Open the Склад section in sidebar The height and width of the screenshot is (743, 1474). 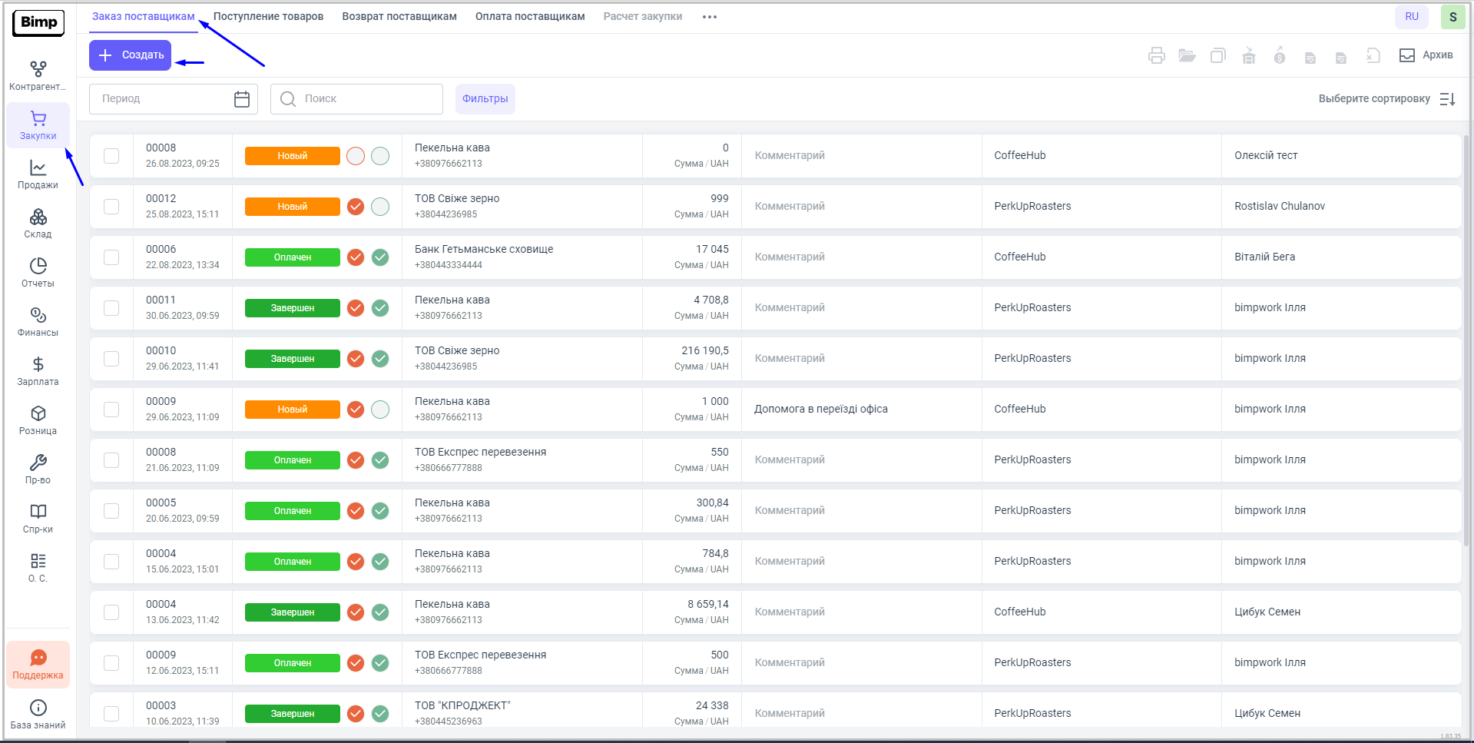coord(38,223)
